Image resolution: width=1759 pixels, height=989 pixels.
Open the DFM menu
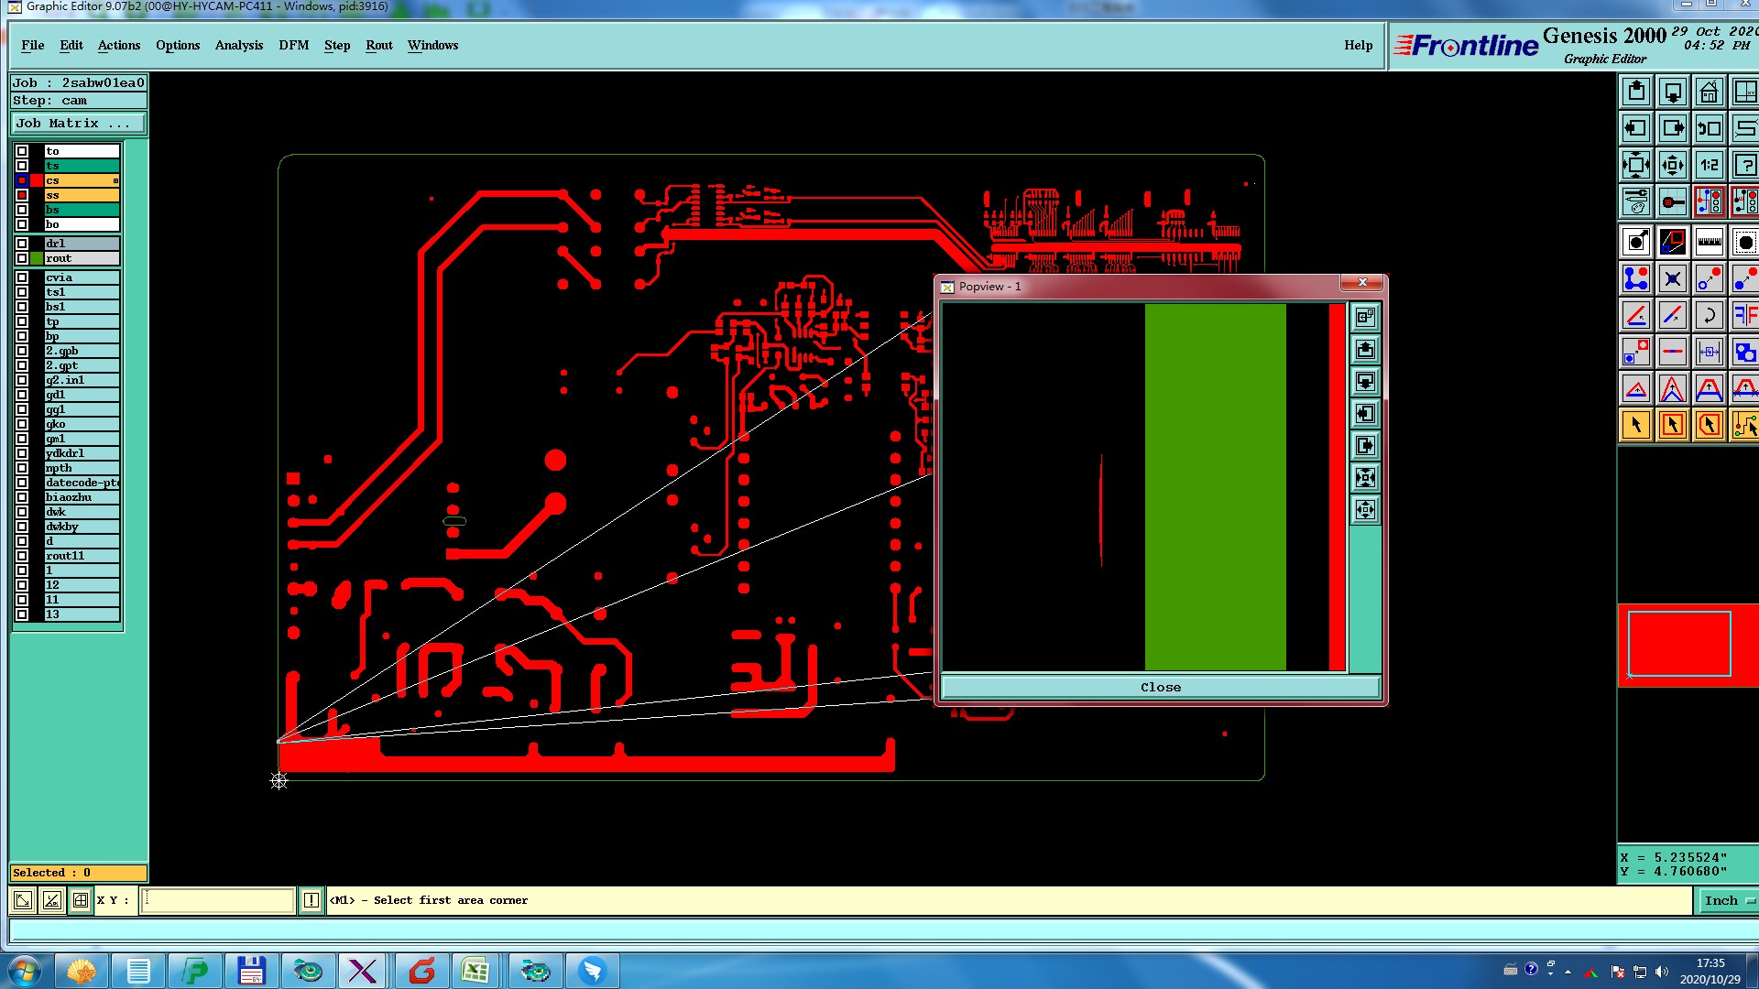point(294,45)
